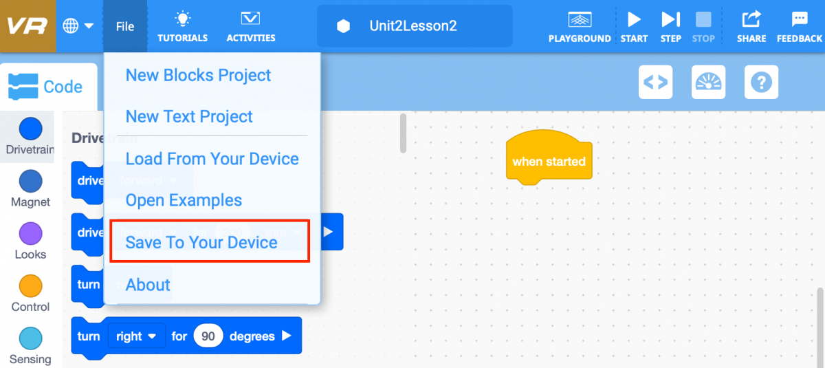Open the dashboard monitor icon
Screen dimensions: 825x368
pos(708,83)
